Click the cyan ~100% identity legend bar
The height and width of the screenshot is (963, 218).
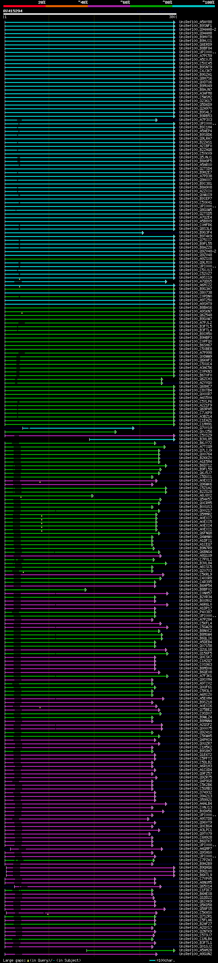coord(193,6)
